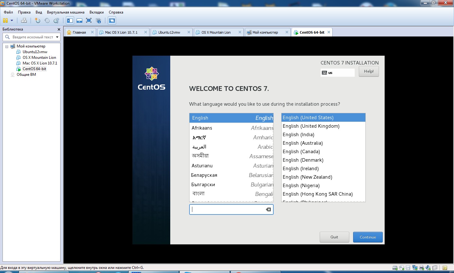The width and height of the screenshot is (454, 273).
Task: Click the Continue button
Action: pos(368,237)
